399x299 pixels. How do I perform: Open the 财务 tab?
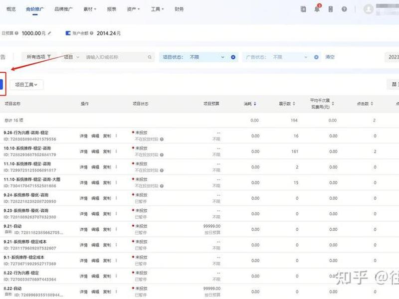tap(179, 9)
